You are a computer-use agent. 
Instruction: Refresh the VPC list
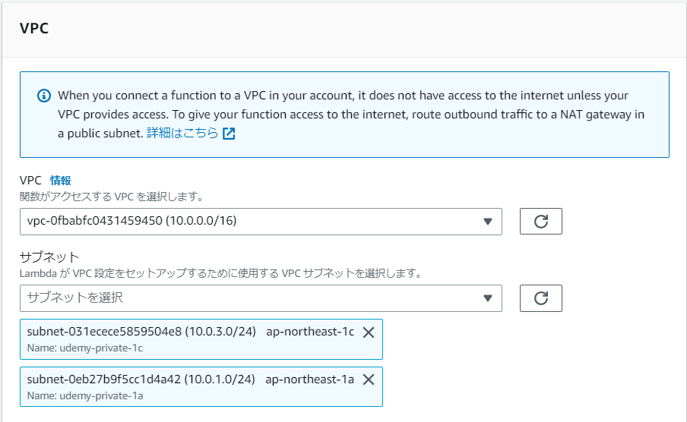[540, 222]
